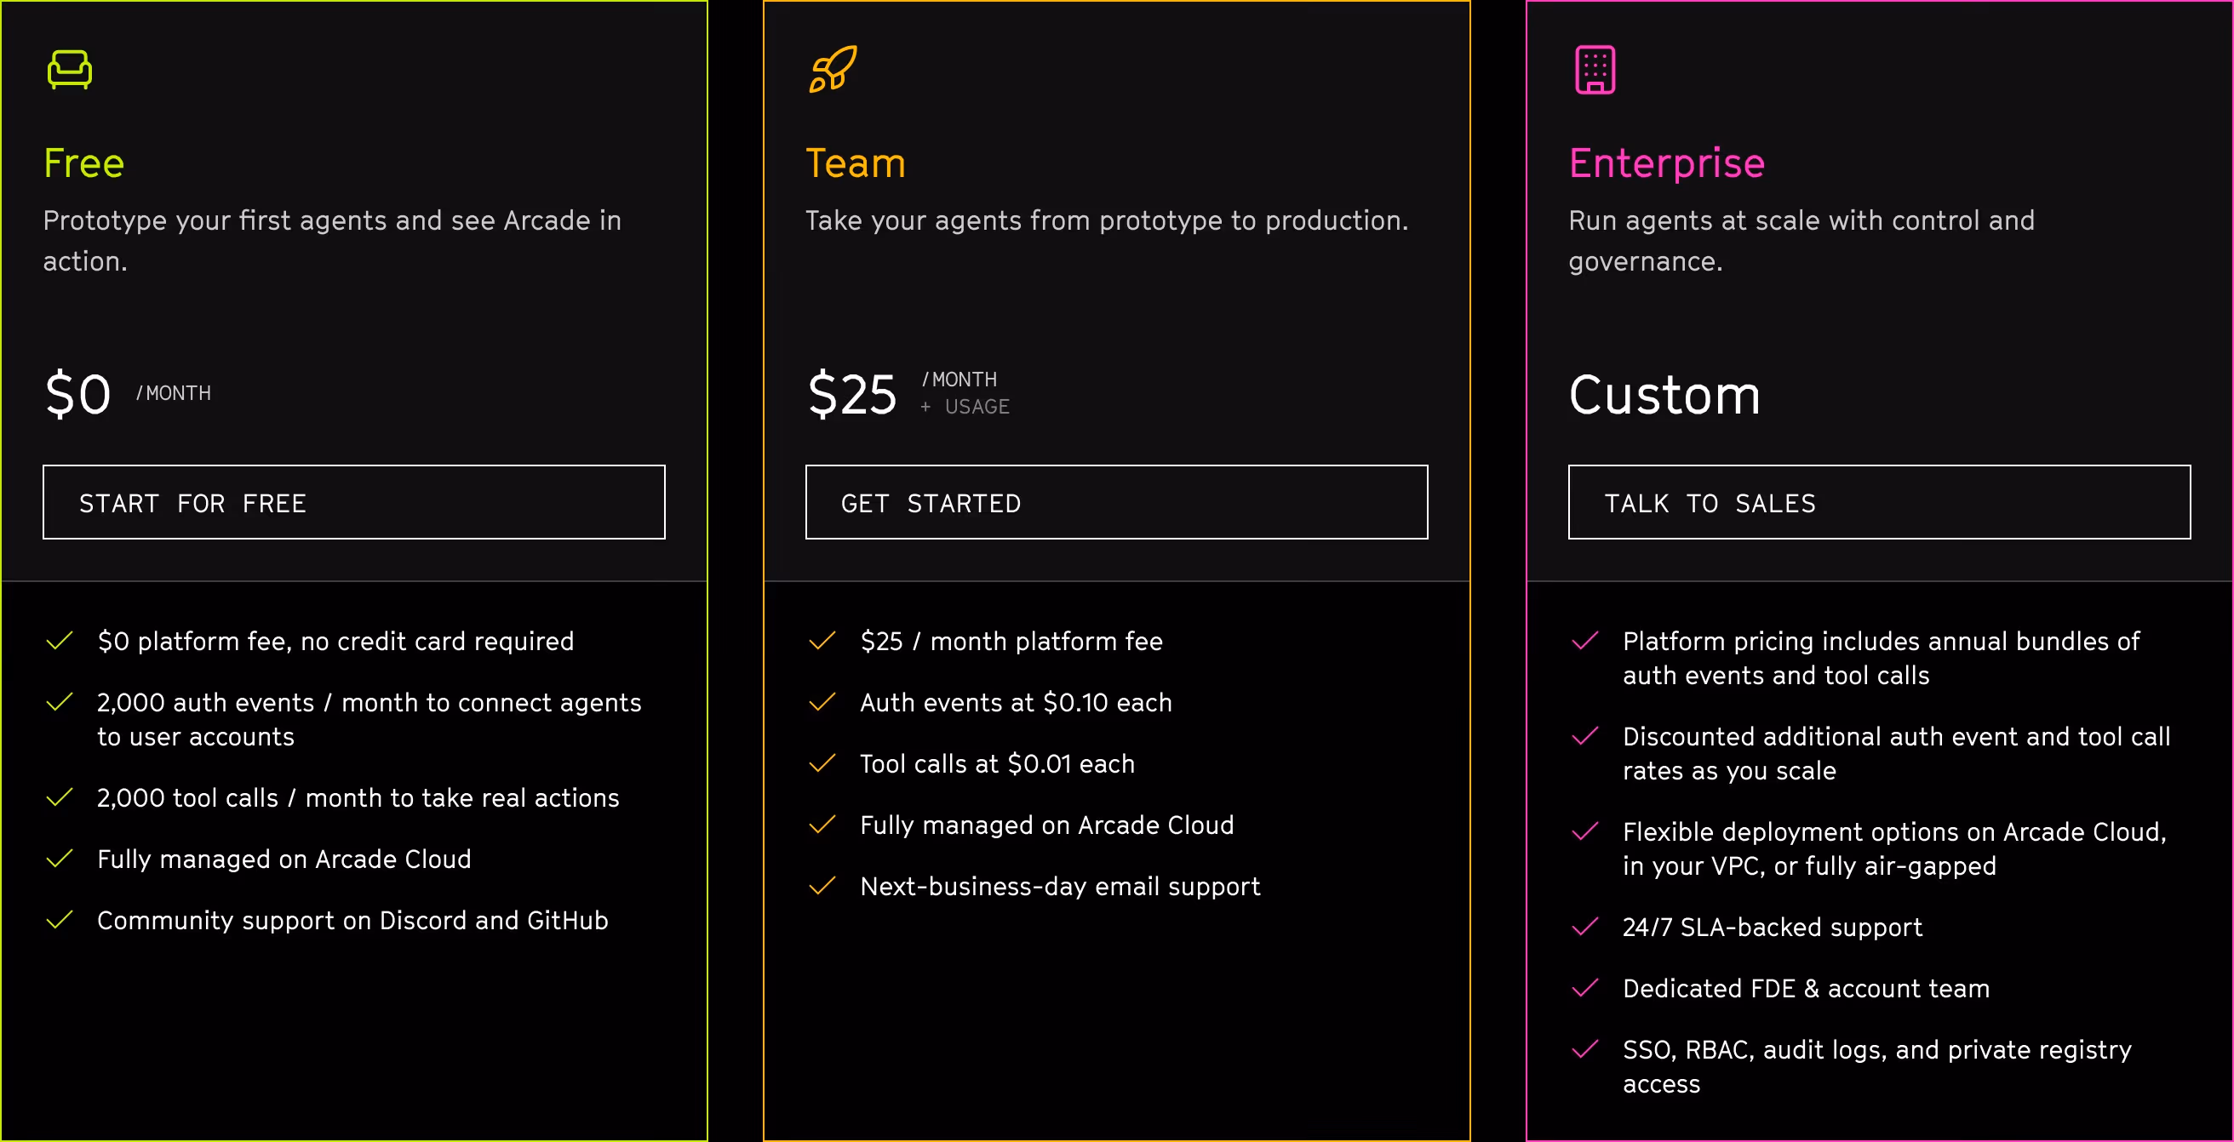Click 'Community support on Discord and GitHub' text
This screenshot has width=2234, height=1142.
[353, 920]
